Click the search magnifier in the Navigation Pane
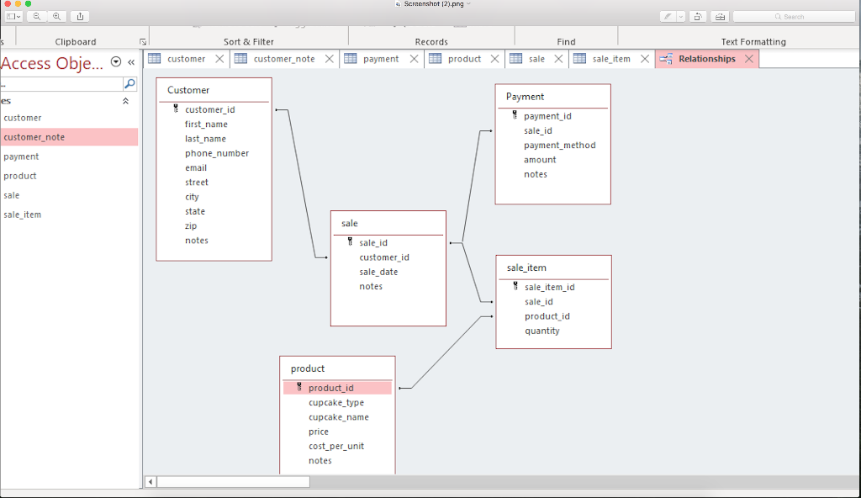This screenshot has height=498, width=861. (x=129, y=83)
